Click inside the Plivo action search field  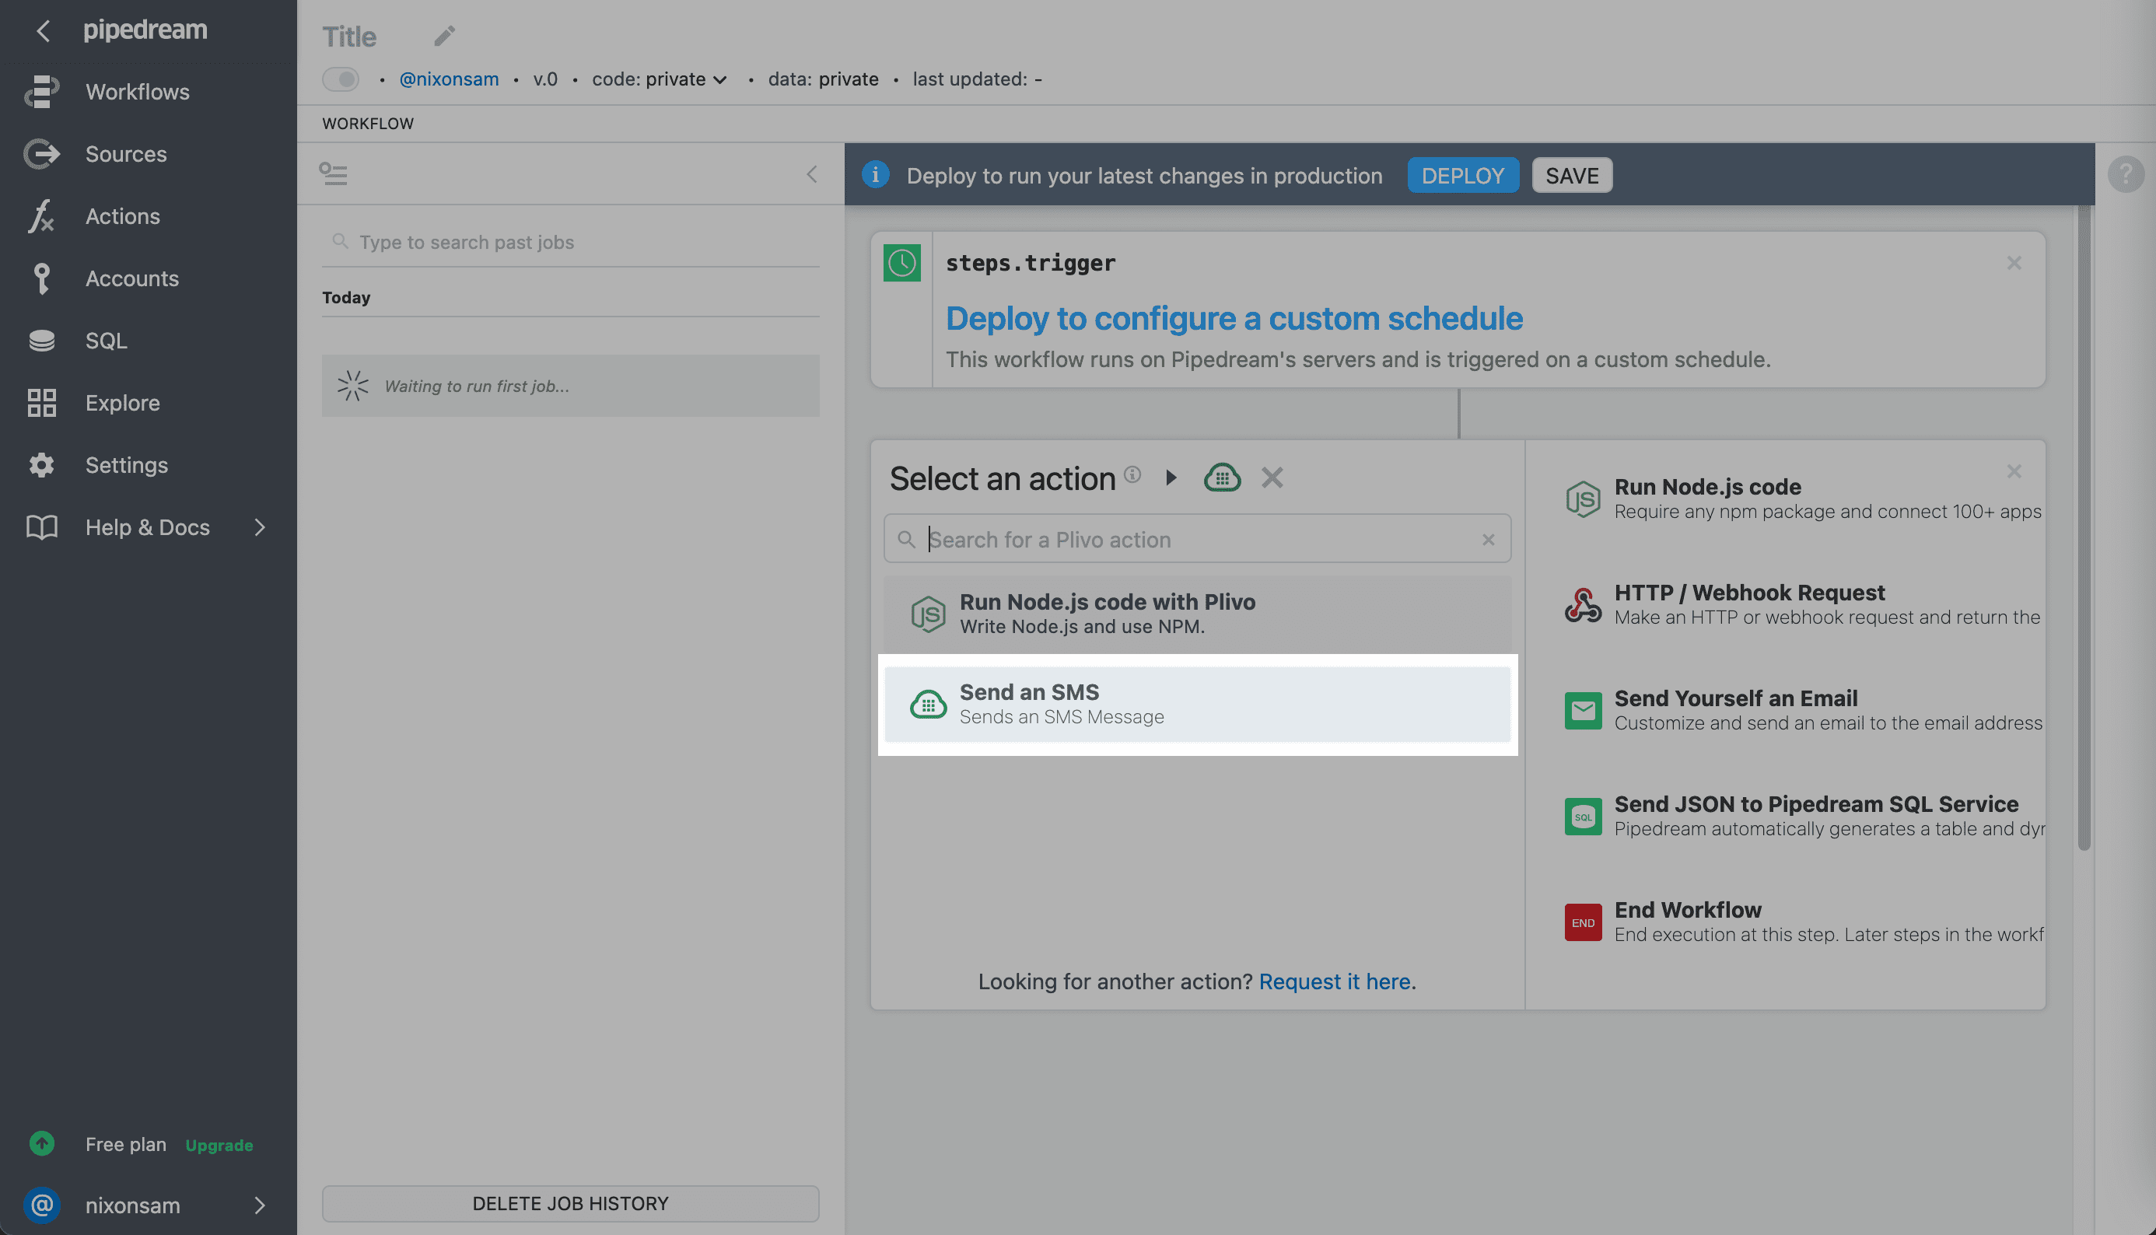tap(1188, 539)
